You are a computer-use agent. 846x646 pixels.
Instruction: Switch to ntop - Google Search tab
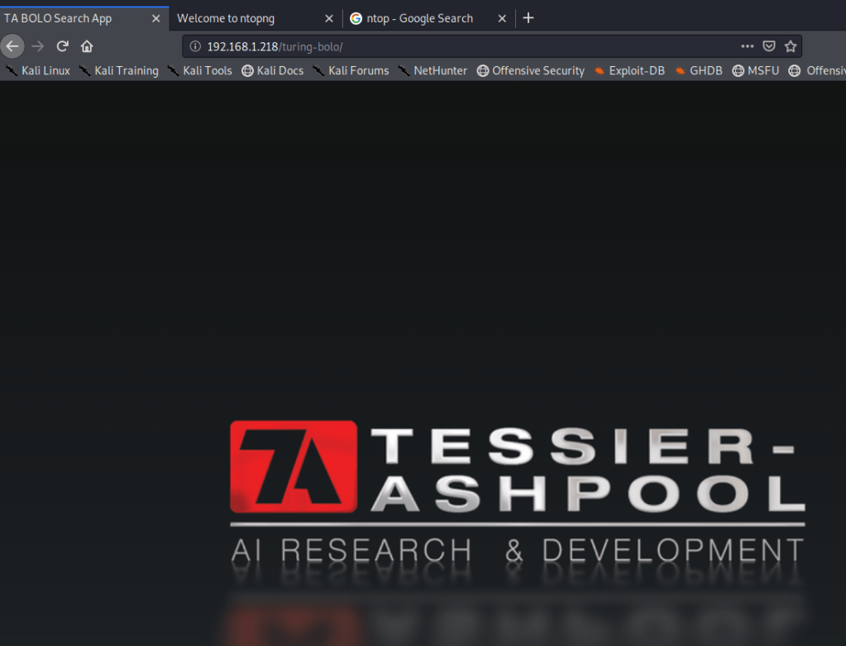[419, 18]
